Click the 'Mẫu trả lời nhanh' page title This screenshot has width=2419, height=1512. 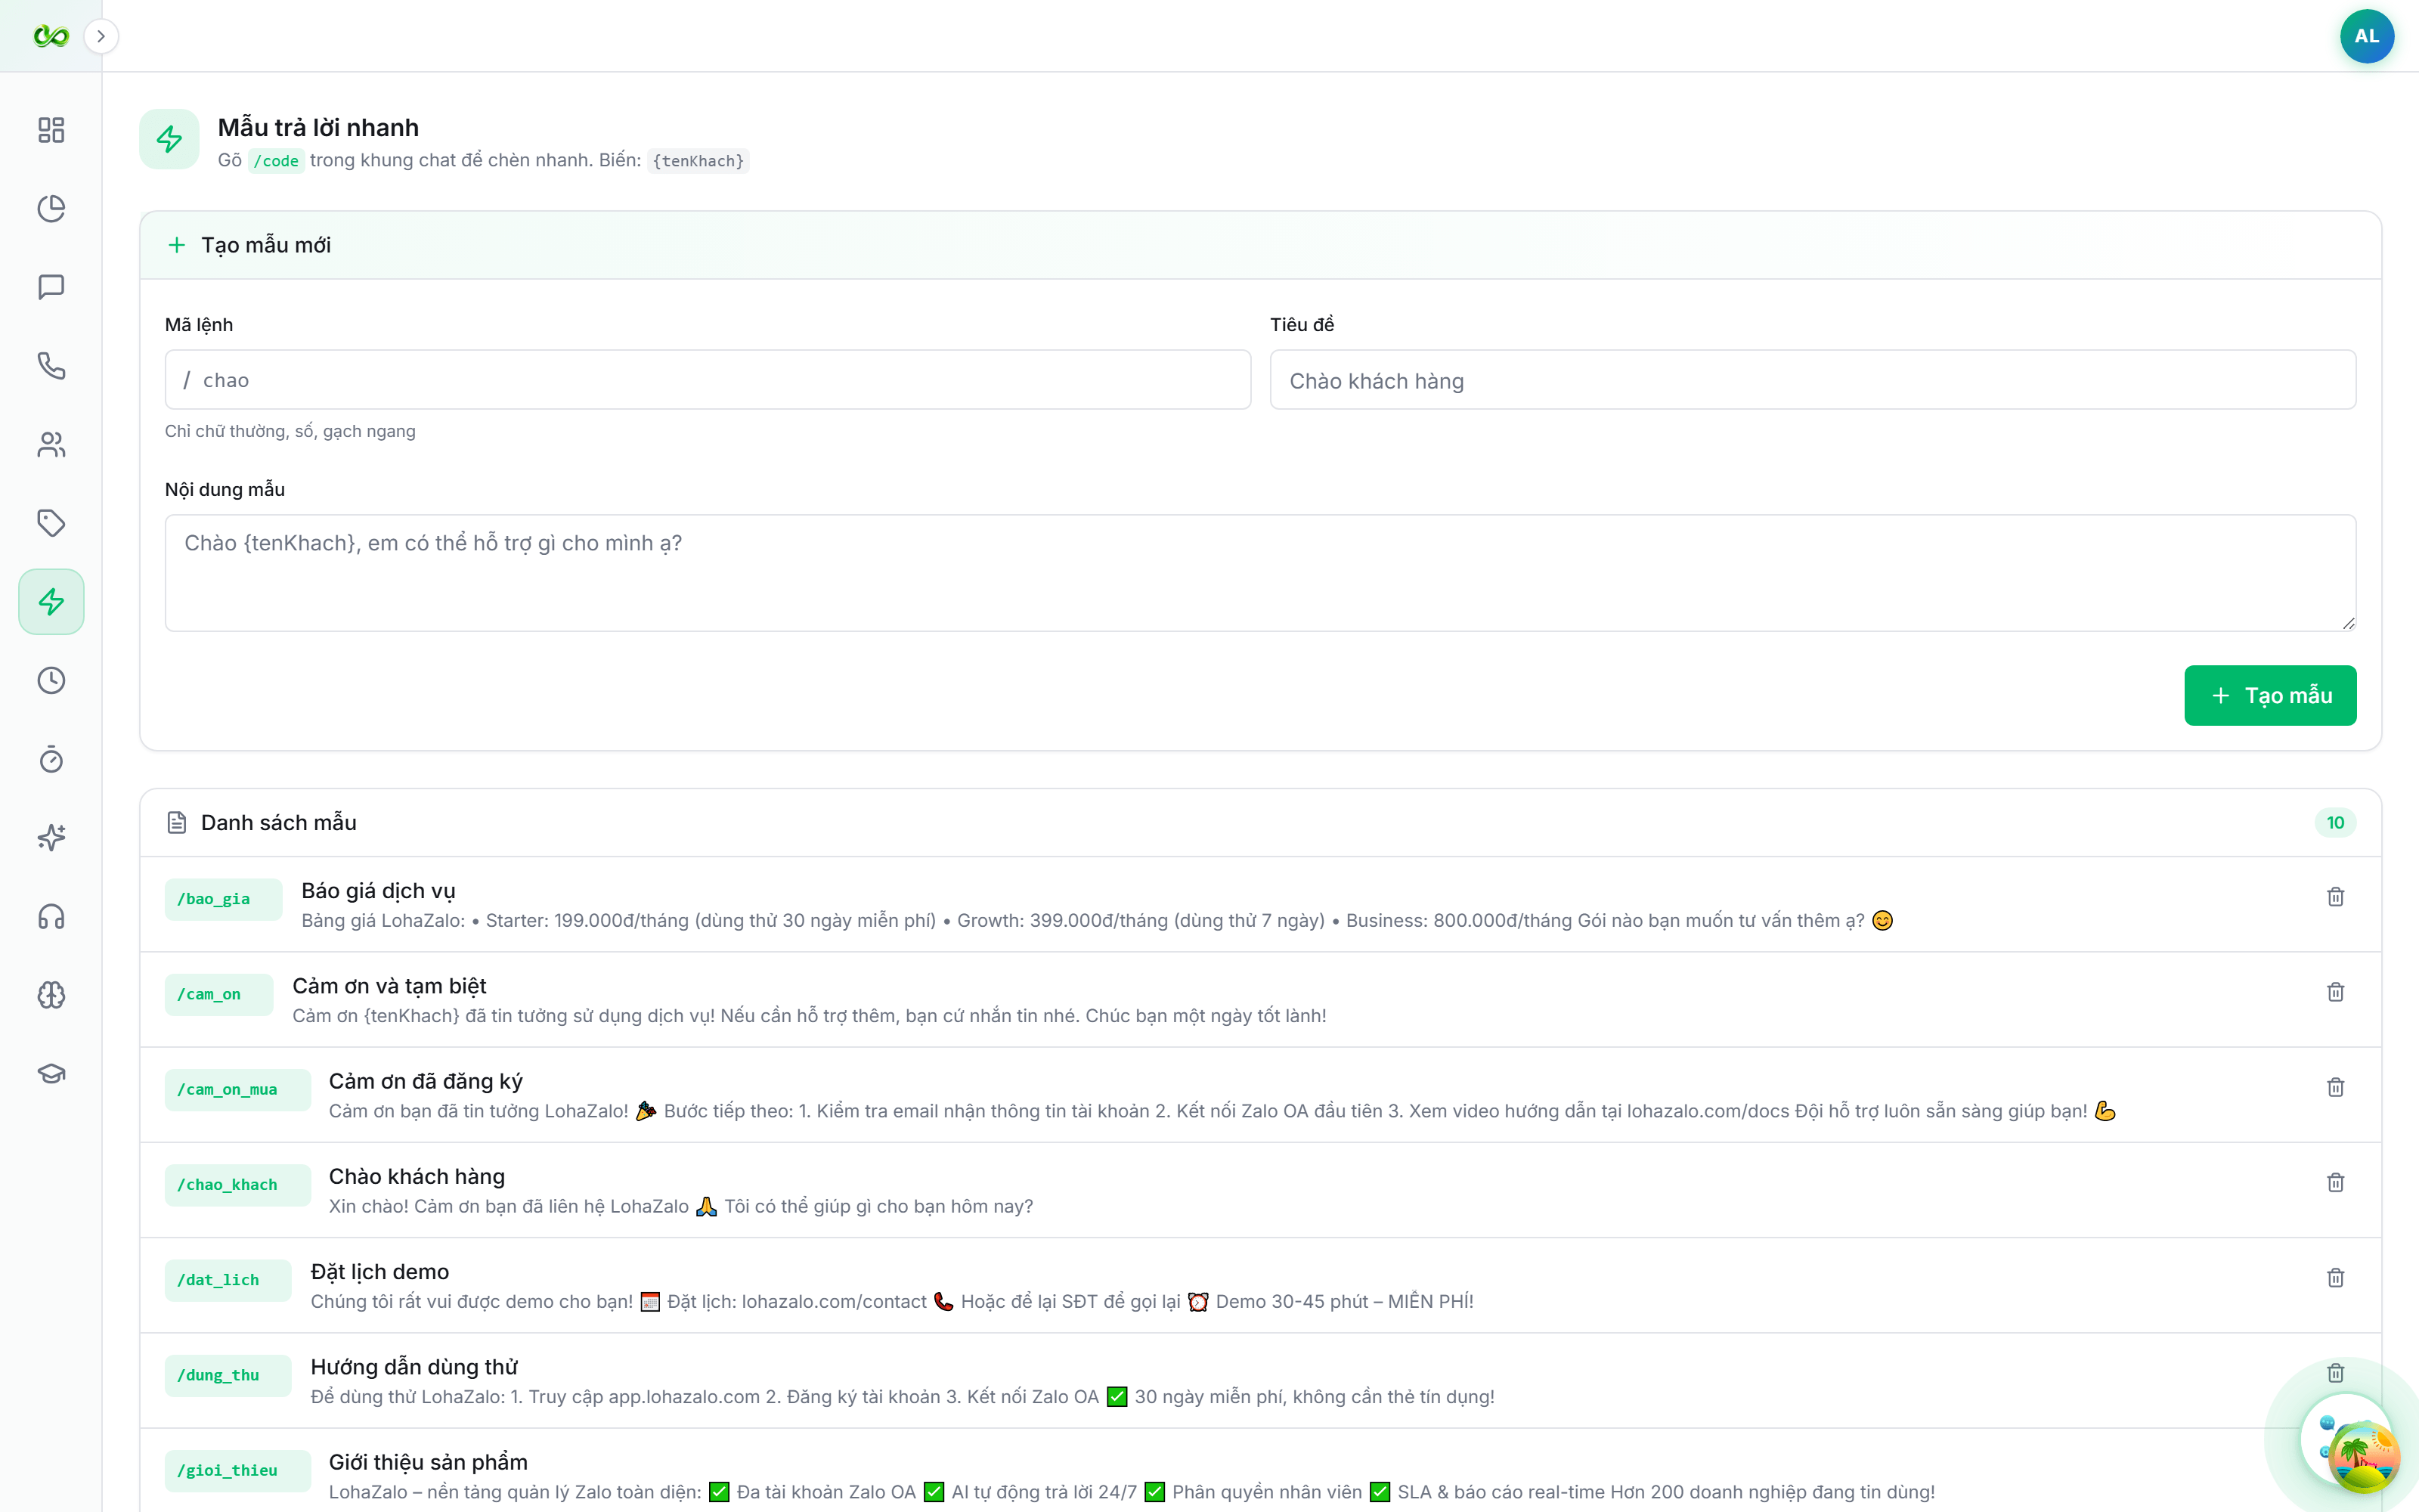(x=317, y=128)
